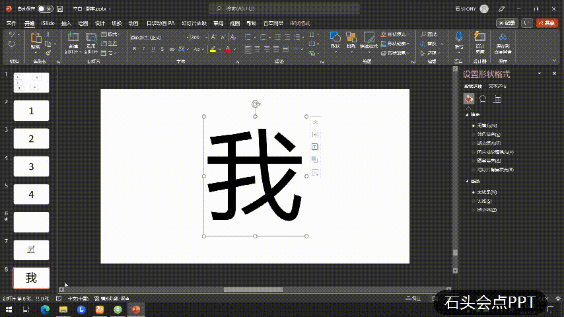Click the large Paste clipboard icon

click(x=36, y=38)
